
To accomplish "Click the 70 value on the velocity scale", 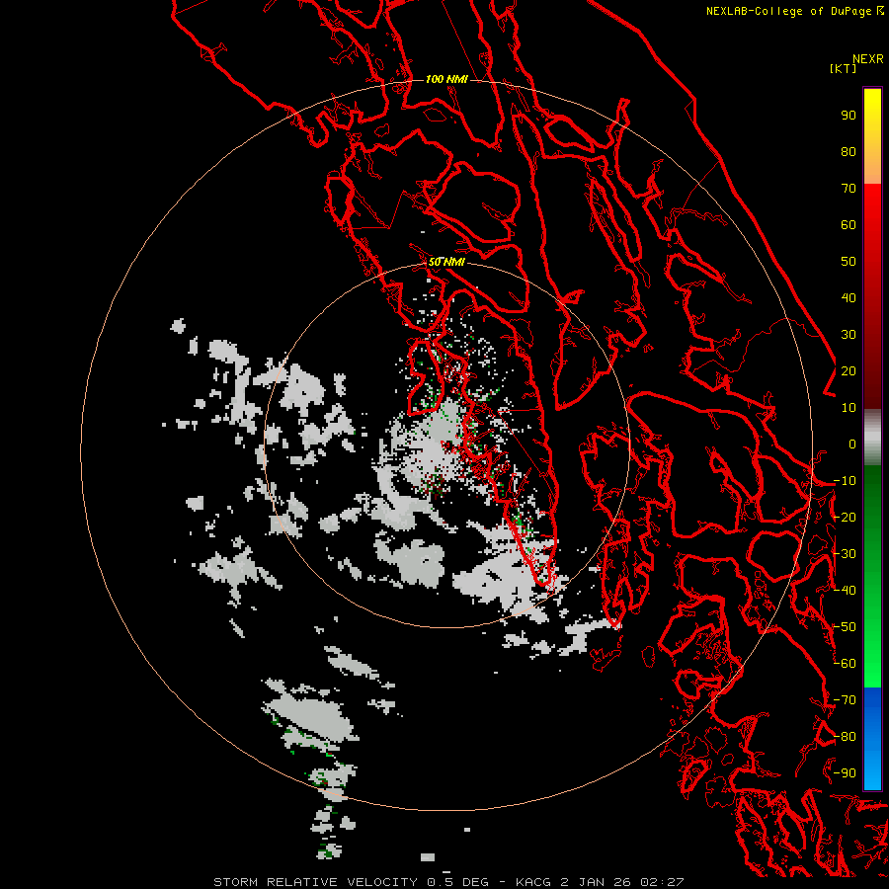I will click(x=849, y=189).
